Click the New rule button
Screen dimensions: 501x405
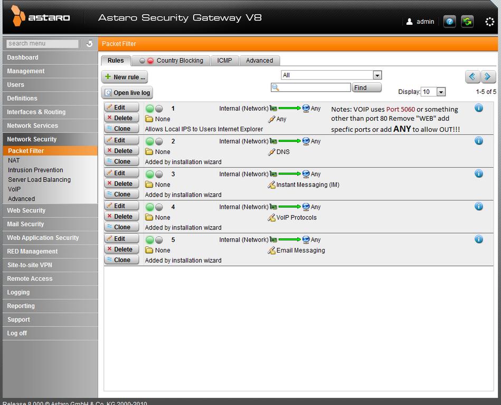[x=125, y=77]
